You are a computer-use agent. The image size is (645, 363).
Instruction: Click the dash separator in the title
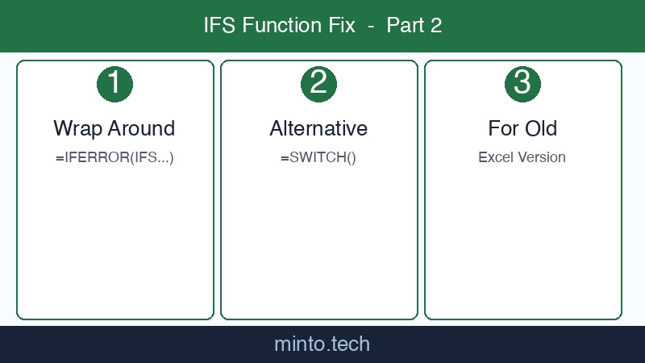(371, 26)
